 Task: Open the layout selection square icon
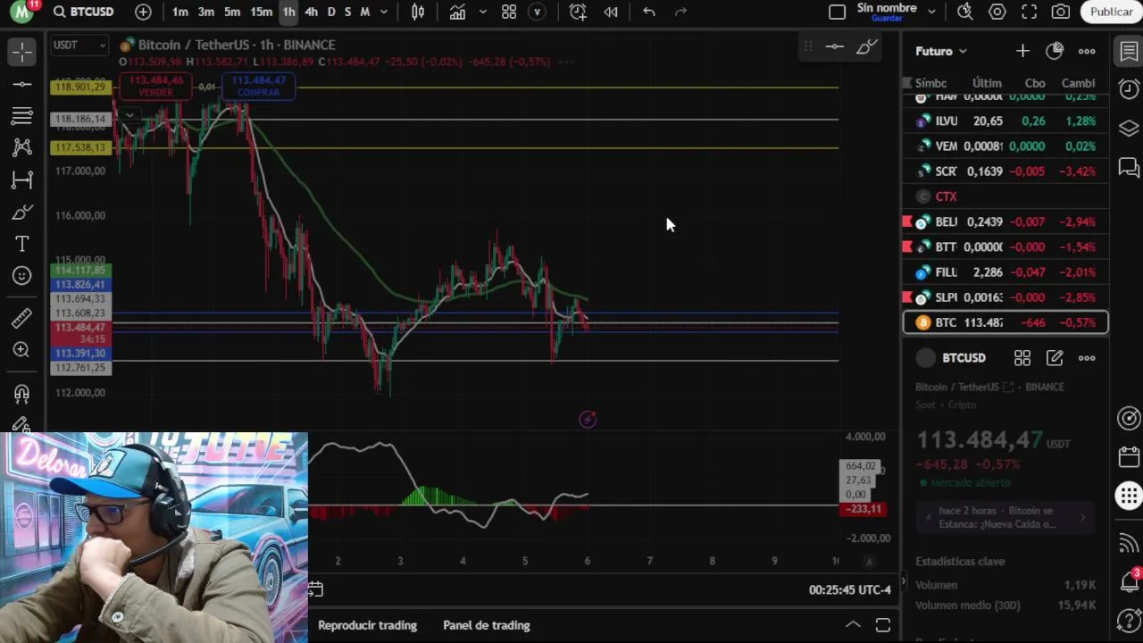coord(837,12)
